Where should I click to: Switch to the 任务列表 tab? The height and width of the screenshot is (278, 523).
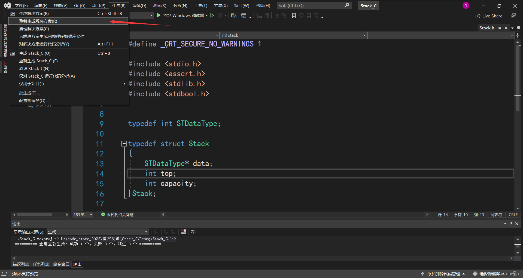41,264
